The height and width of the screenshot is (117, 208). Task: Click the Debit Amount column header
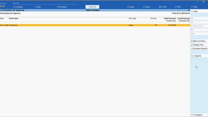pyautogui.click(x=170, y=19)
